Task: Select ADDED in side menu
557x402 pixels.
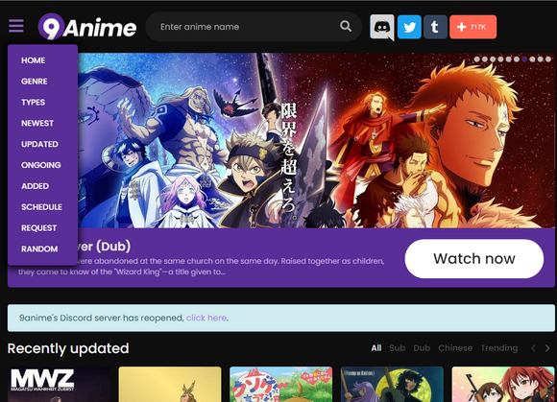Action: click(x=35, y=186)
